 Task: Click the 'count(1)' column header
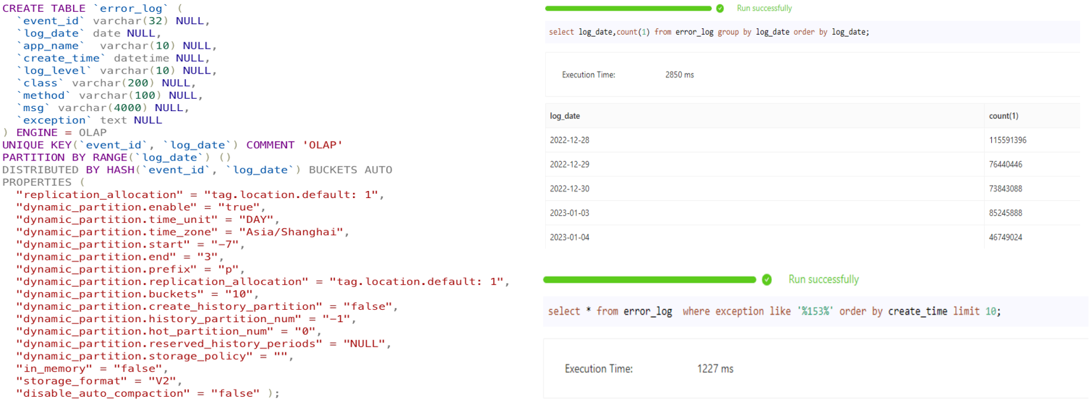1004,116
